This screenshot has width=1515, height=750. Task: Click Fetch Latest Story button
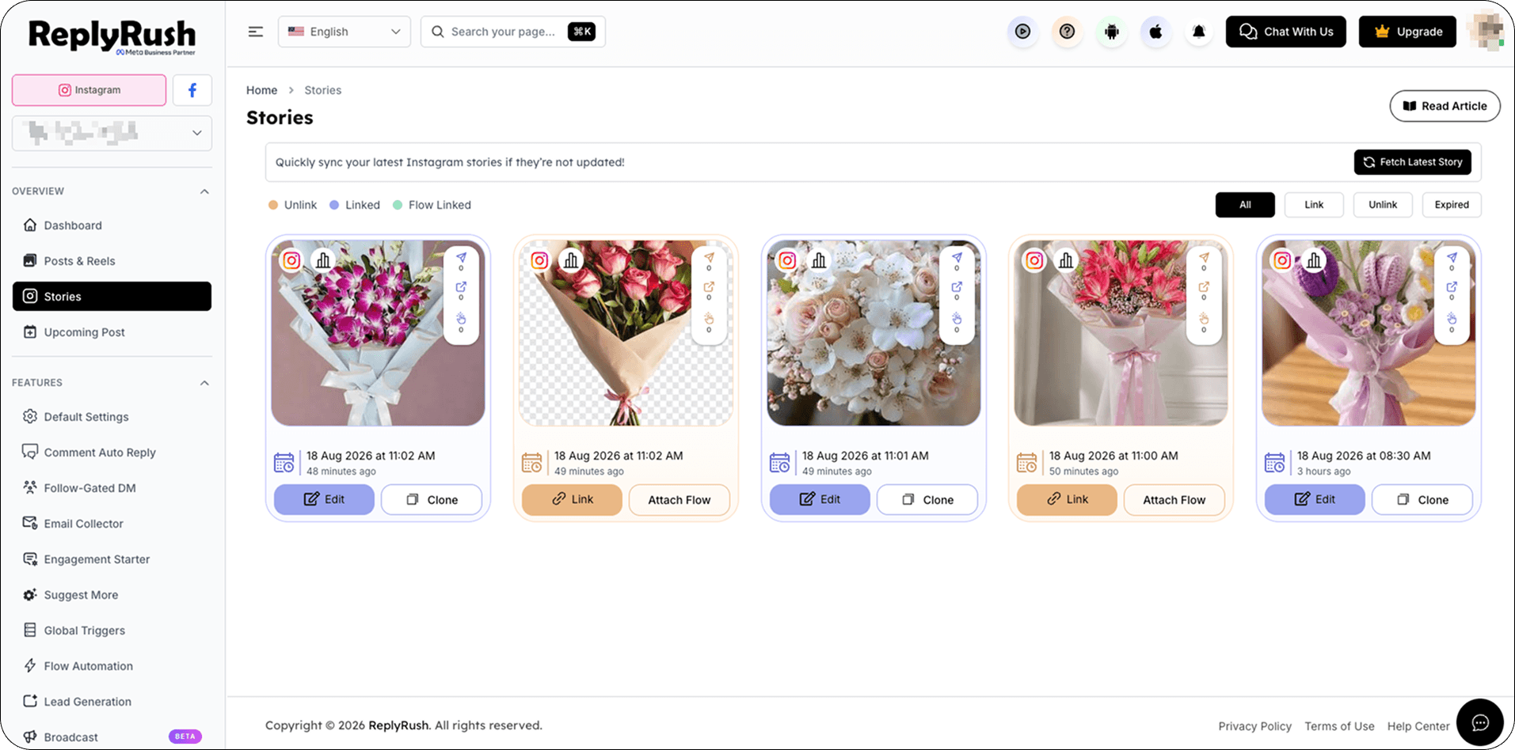pos(1413,162)
